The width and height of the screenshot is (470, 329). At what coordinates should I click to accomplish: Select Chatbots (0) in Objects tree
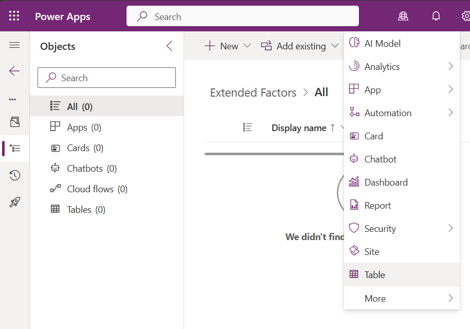click(107, 168)
